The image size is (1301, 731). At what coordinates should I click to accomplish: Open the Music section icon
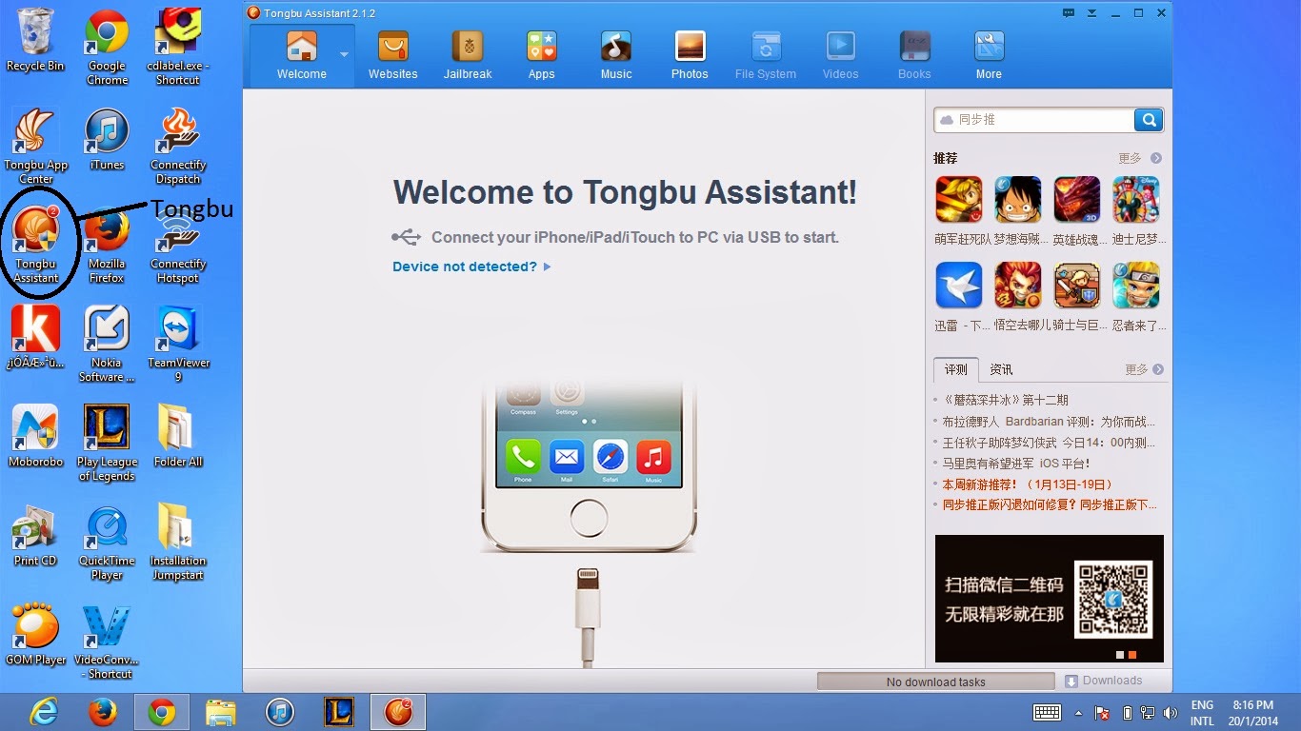pyautogui.click(x=615, y=46)
